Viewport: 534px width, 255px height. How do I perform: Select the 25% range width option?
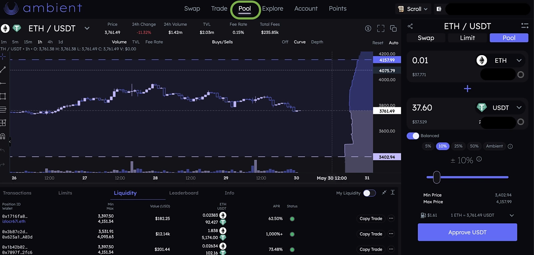(458, 146)
